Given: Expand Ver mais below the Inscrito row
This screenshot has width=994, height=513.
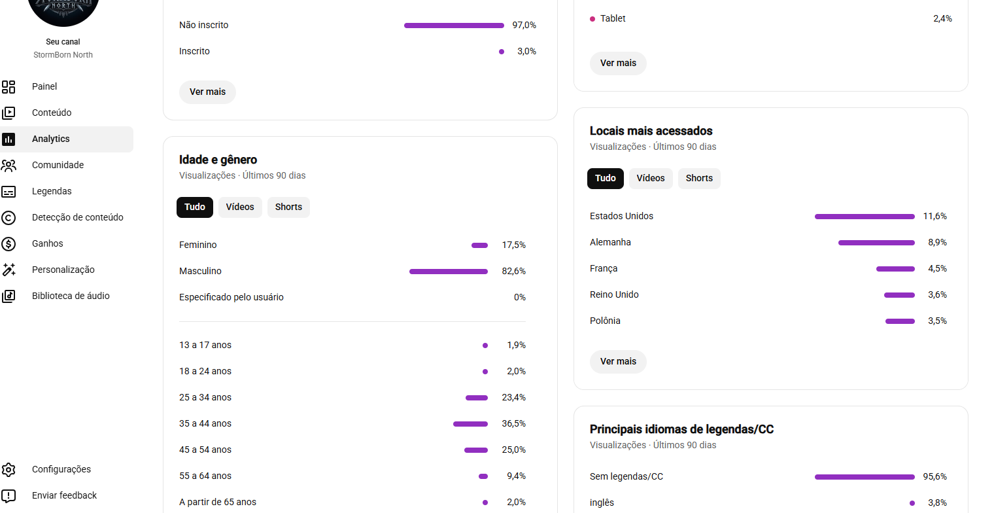Looking at the screenshot, I should click(x=207, y=92).
